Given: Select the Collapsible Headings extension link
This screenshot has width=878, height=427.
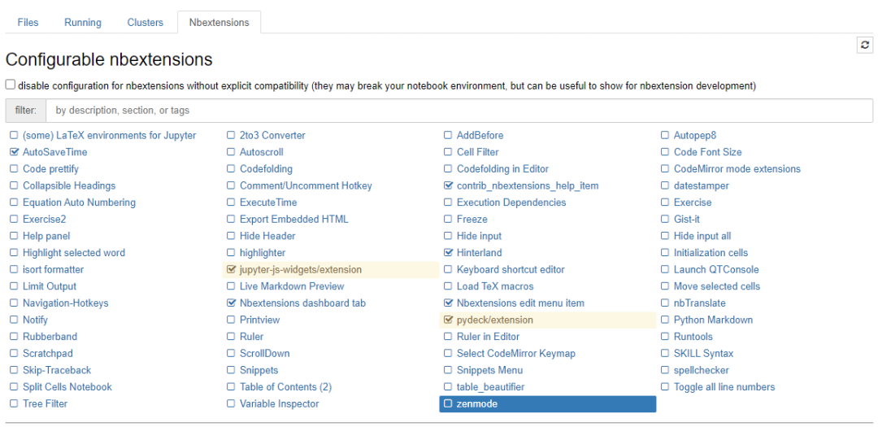Looking at the screenshot, I should point(69,185).
